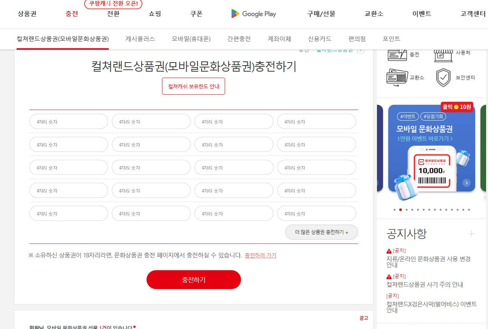Open the 지류/온라인 문화상품권 사용 변경 안내 notice
The height and width of the screenshot is (329, 488).
[428, 262]
